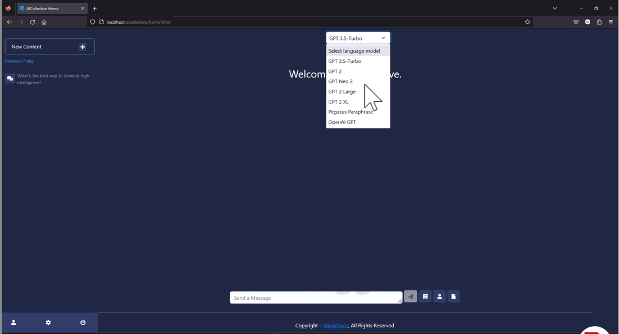Screen dimensions: 619x334
Task: Collapse the language model dropdown
Action: pyautogui.click(x=383, y=38)
